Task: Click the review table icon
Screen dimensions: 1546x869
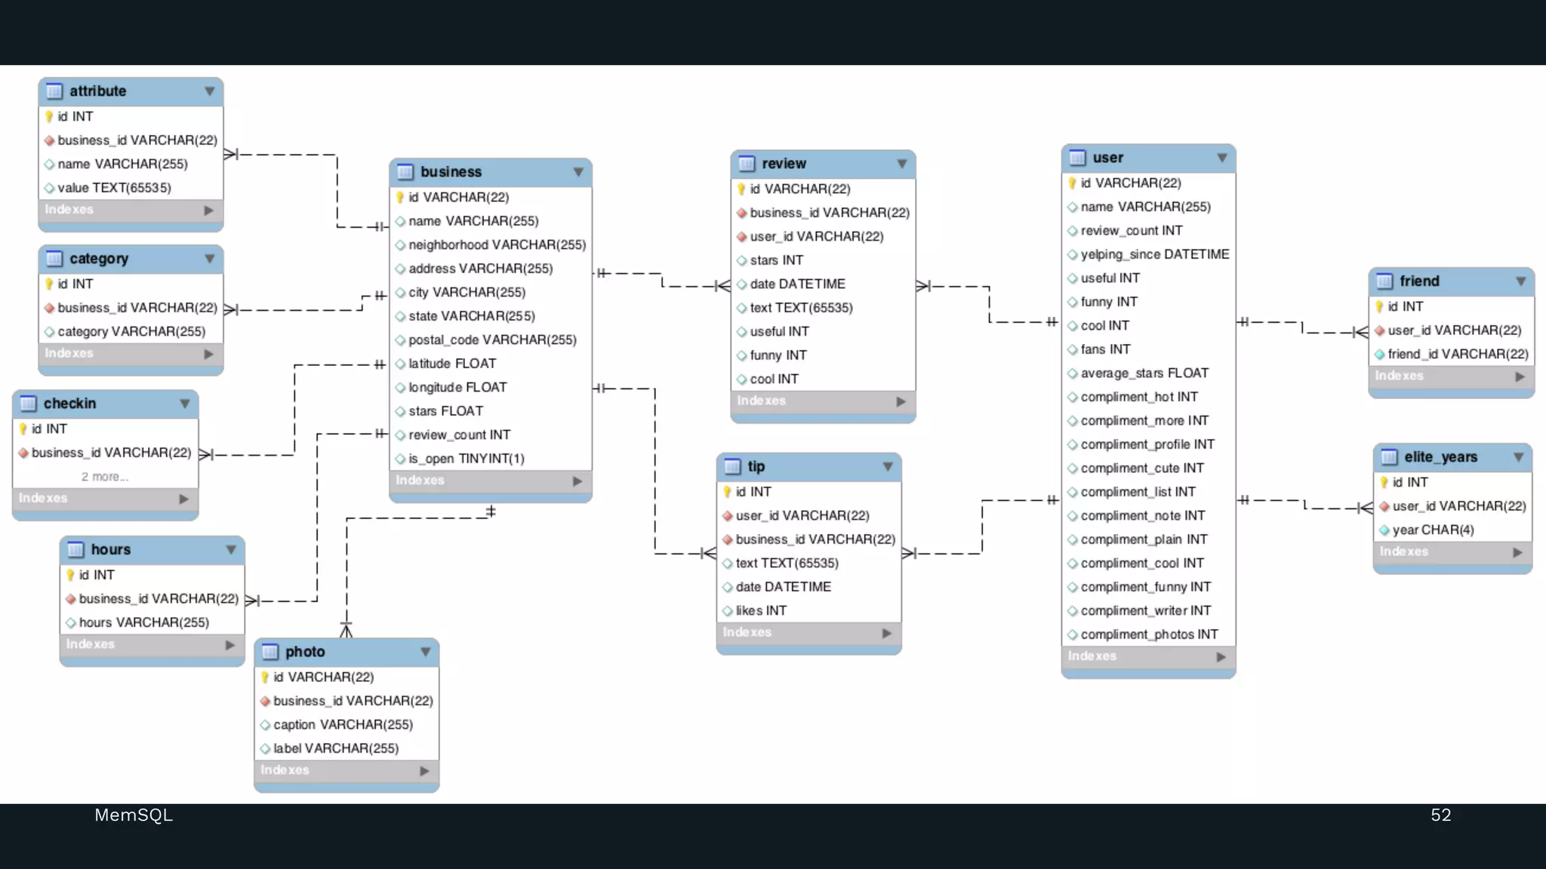Action: [747, 164]
